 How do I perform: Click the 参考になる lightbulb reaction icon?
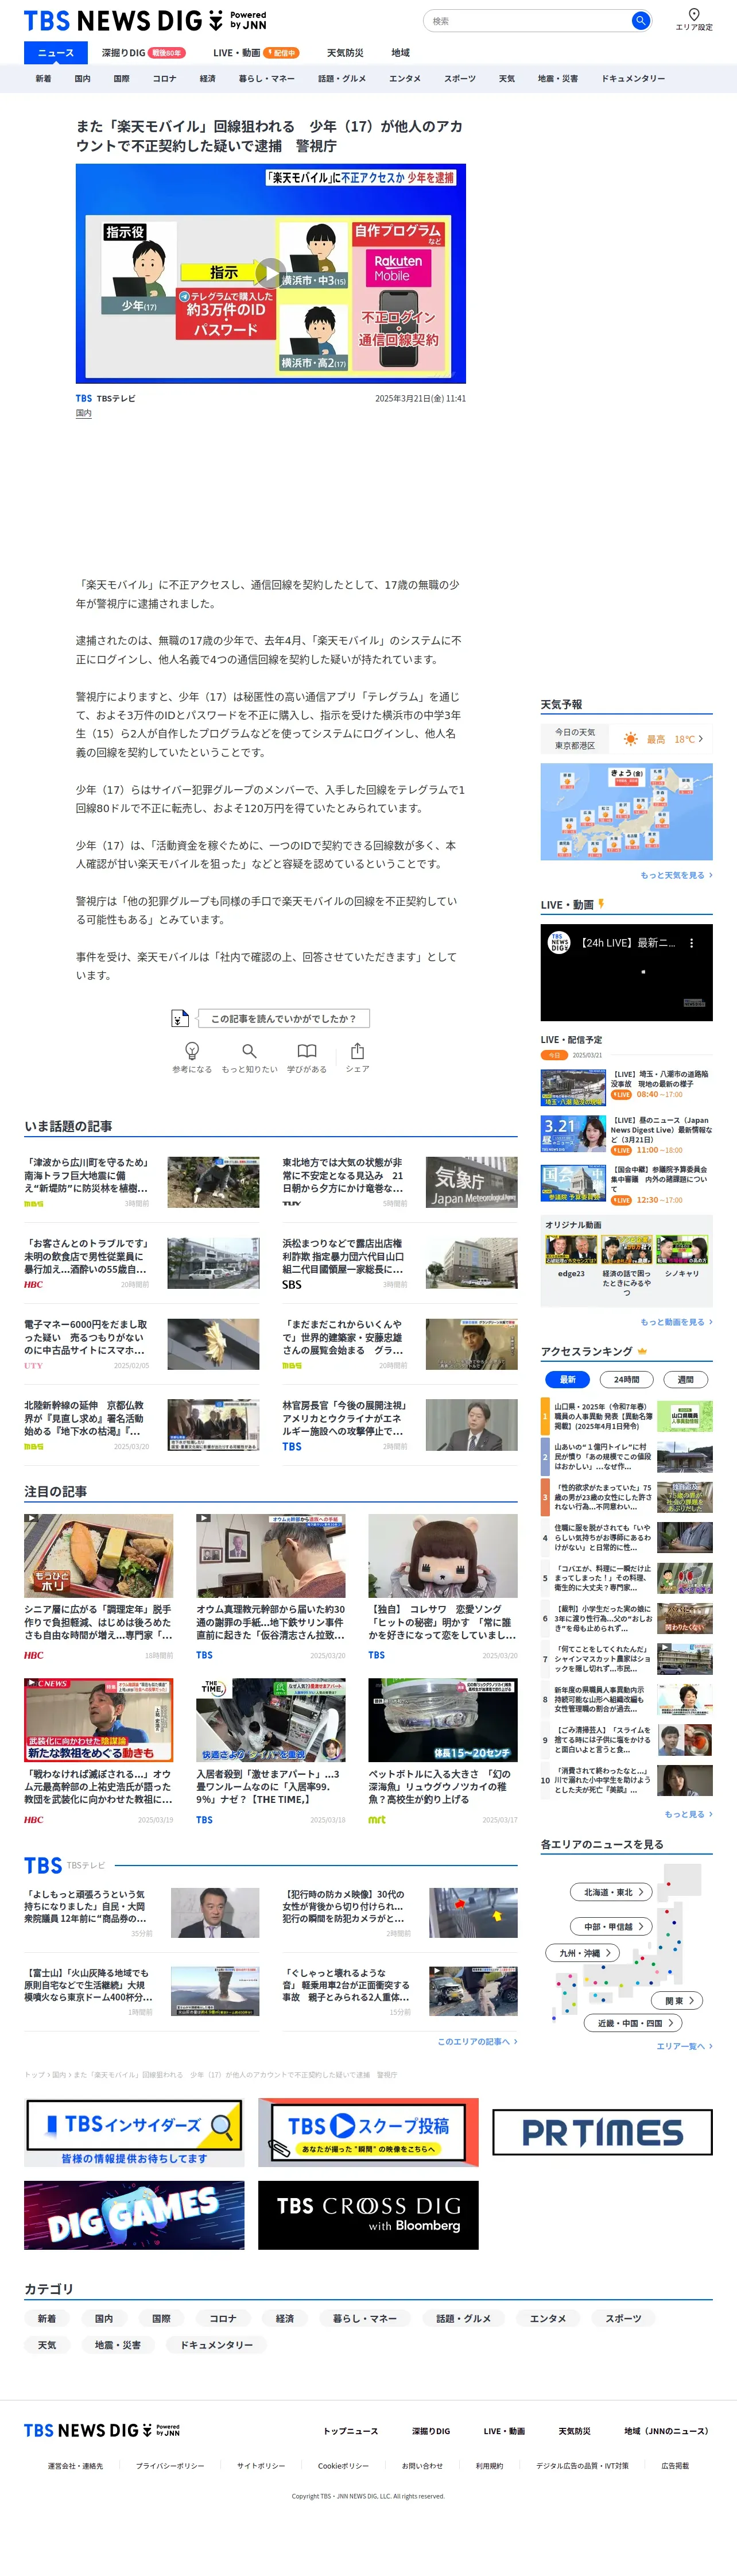[192, 1050]
